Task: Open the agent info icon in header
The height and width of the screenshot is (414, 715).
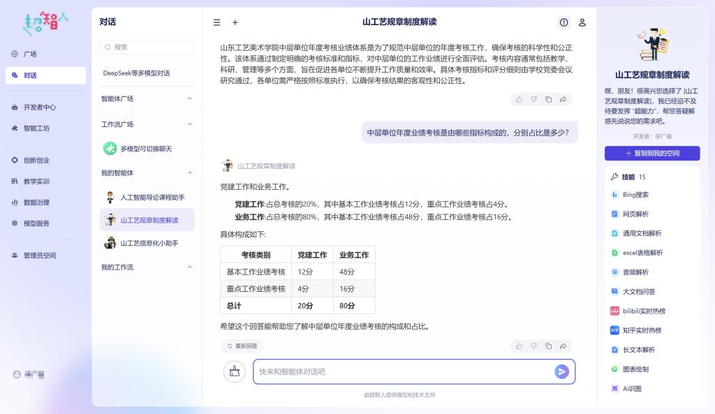Action: tap(563, 22)
